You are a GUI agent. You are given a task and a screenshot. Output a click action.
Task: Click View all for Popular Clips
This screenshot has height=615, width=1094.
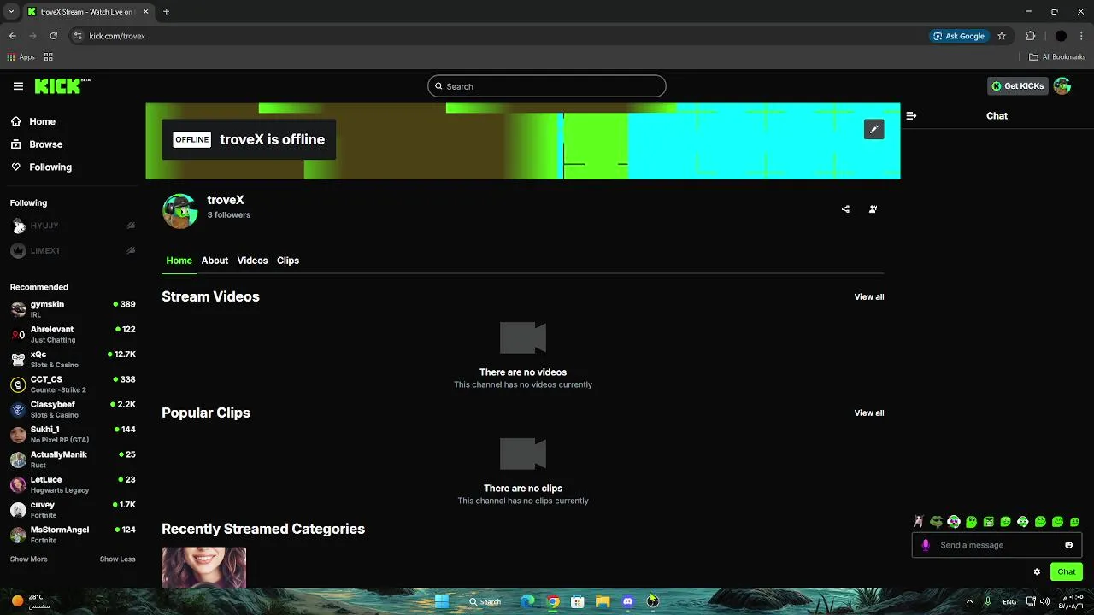(869, 413)
